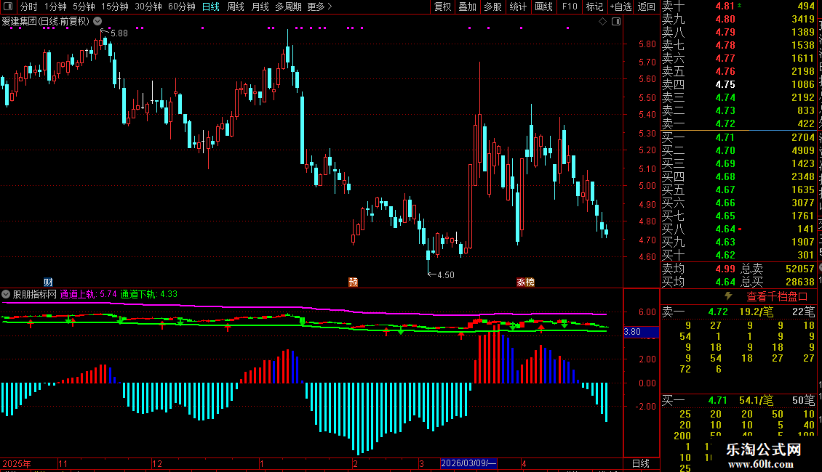Click the 卖一 ask price 4.72
Viewport: 822px width, 472px height.
[x=725, y=123]
